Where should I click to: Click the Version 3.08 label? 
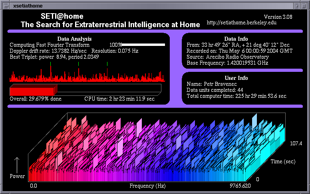[278, 17]
